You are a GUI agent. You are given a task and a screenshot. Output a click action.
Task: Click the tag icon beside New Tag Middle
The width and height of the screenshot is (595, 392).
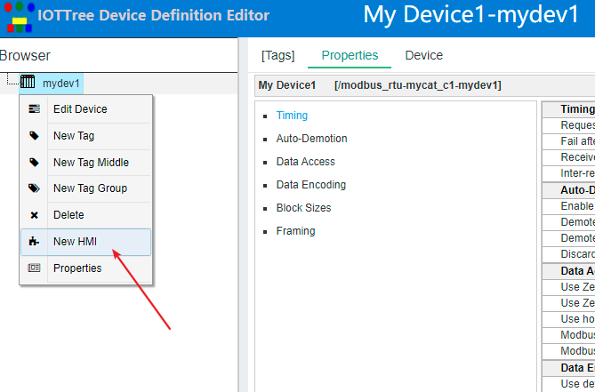(x=34, y=163)
